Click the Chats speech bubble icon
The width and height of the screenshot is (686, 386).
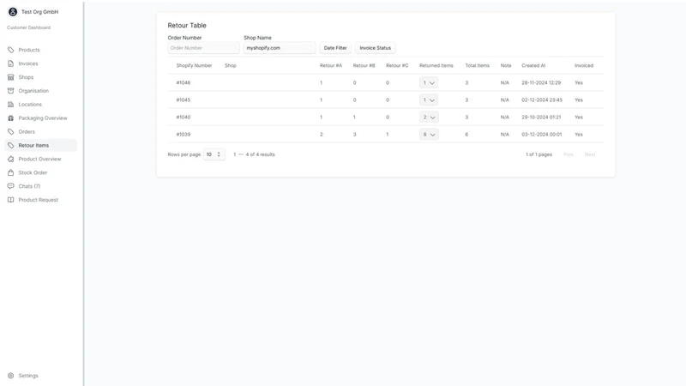click(11, 186)
